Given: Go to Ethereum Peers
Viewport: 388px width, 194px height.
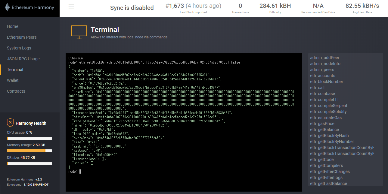Looking at the screenshot, I should coord(22,37).
